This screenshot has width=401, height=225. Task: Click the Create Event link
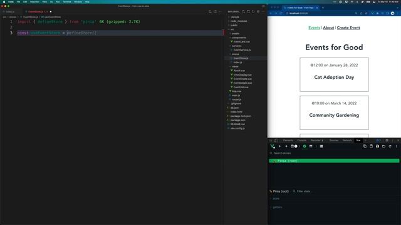pyautogui.click(x=348, y=27)
